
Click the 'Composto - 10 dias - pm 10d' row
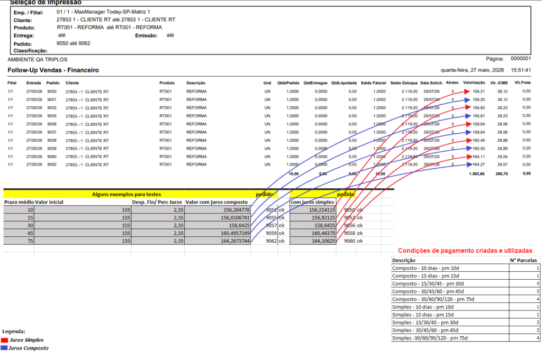point(465,268)
